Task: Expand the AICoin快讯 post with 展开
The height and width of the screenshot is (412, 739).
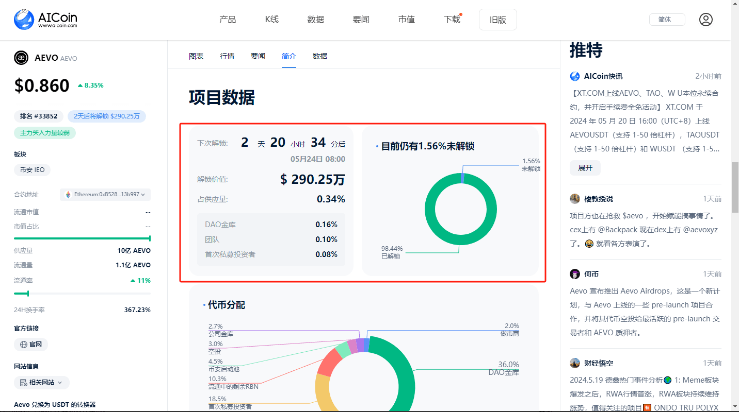Action: [585, 168]
